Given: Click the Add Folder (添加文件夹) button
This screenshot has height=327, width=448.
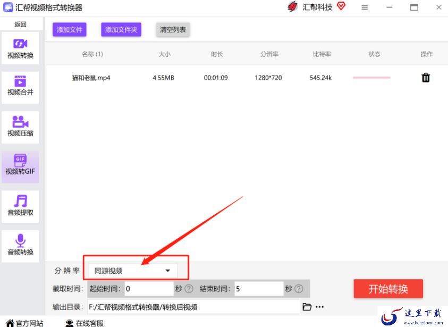Looking at the screenshot, I should pos(121,30).
